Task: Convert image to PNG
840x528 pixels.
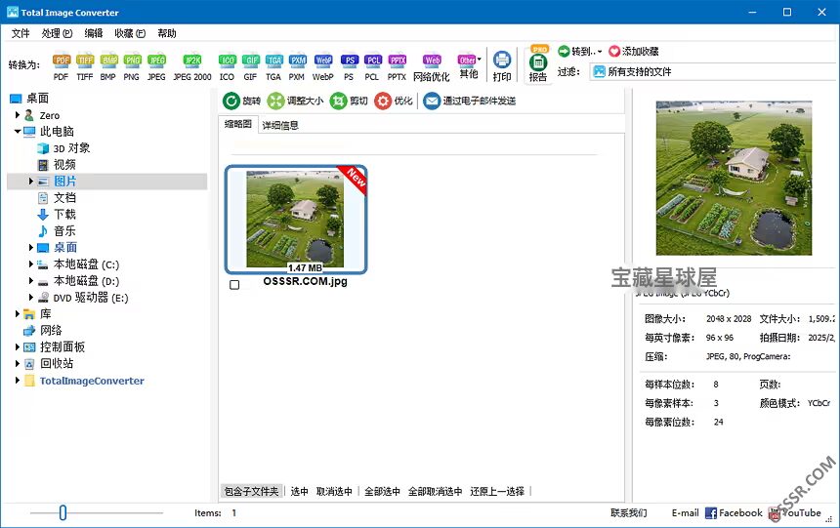Action: pyautogui.click(x=132, y=65)
